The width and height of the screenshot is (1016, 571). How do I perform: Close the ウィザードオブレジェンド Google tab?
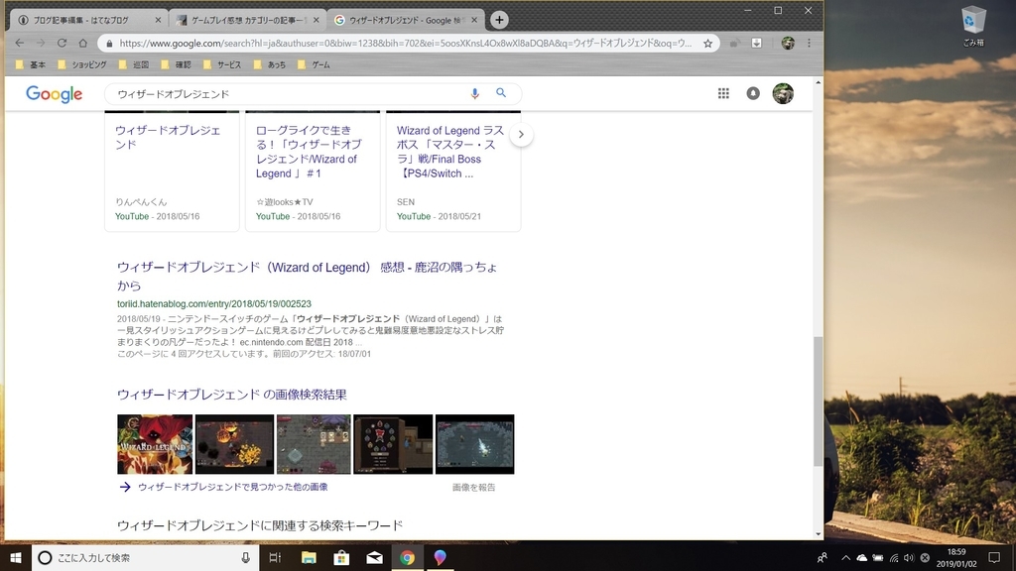tap(473, 20)
